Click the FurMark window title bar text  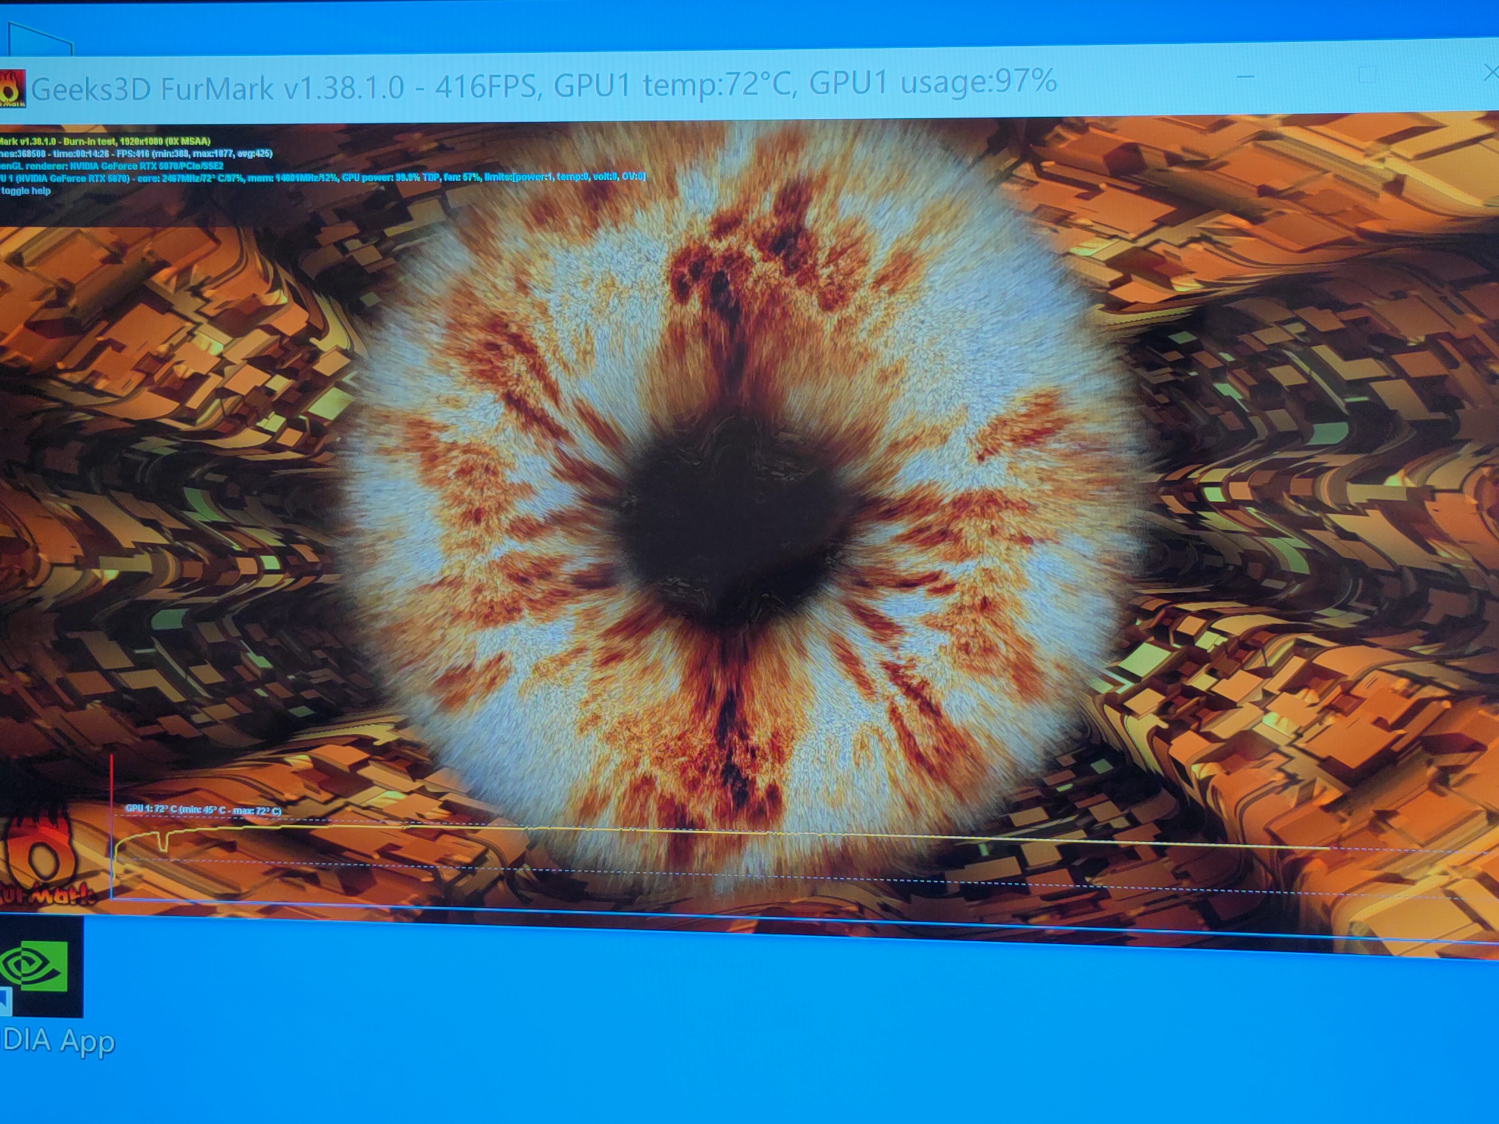point(543,85)
